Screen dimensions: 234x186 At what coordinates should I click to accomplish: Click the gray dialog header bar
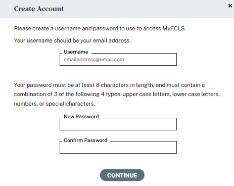pos(117,9)
